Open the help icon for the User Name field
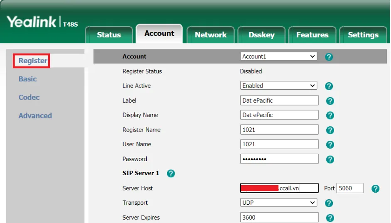The image size is (391, 223). 330,145
